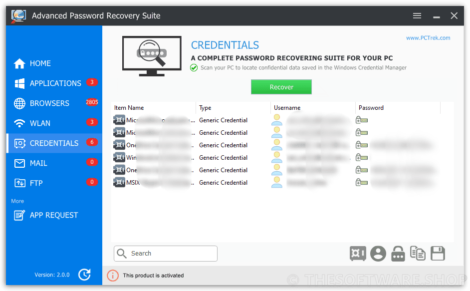
Task: Sort by Username column header
Action: 313,108
